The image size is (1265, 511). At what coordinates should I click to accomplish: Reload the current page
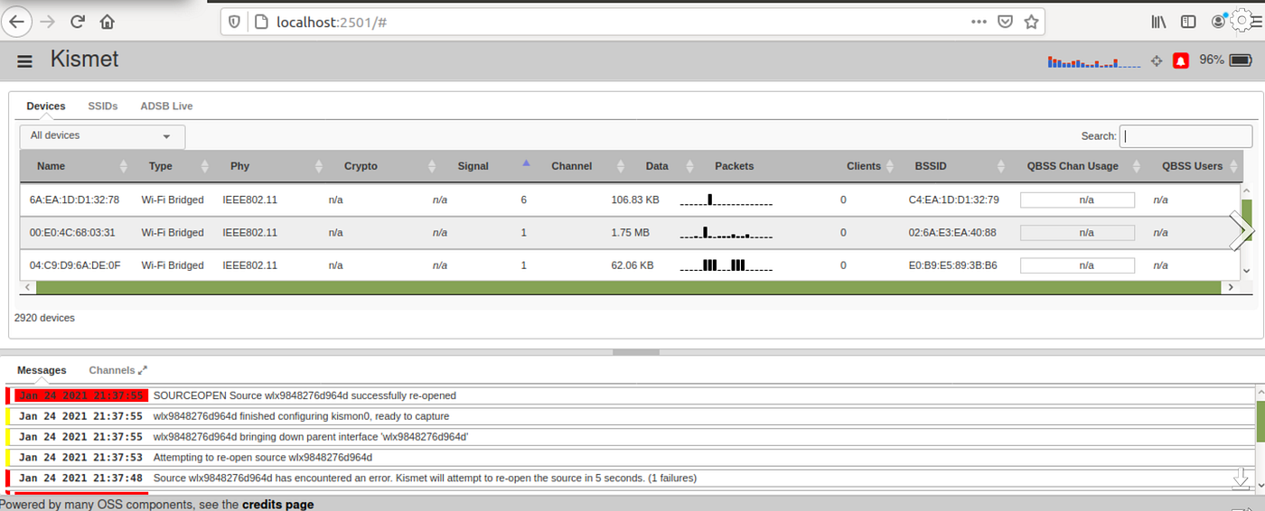click(78, 22)
